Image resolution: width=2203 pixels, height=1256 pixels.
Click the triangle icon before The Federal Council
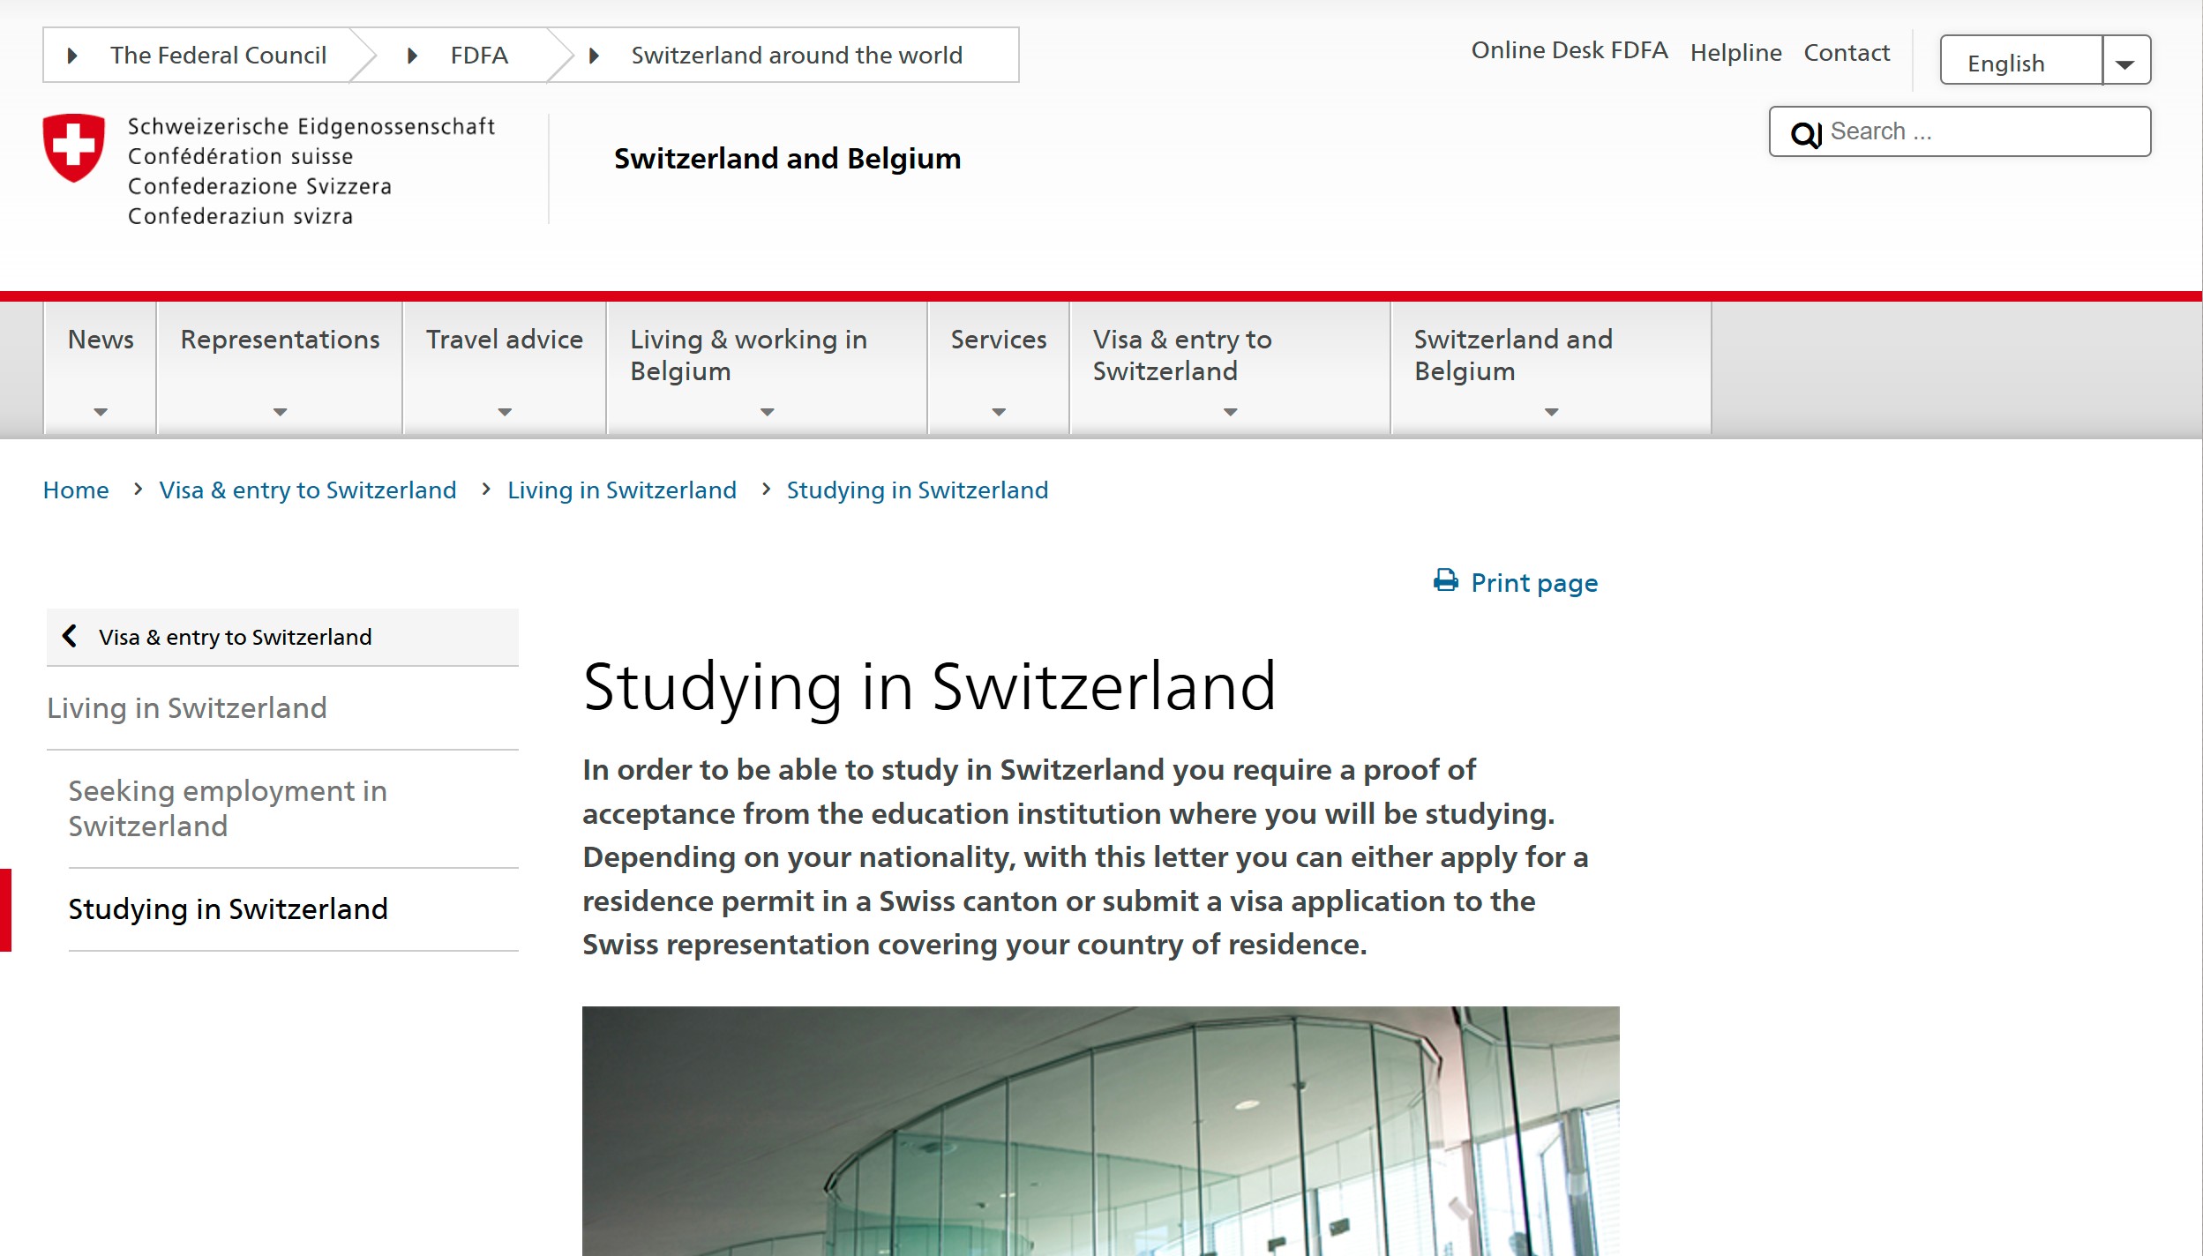pos(72,56)
